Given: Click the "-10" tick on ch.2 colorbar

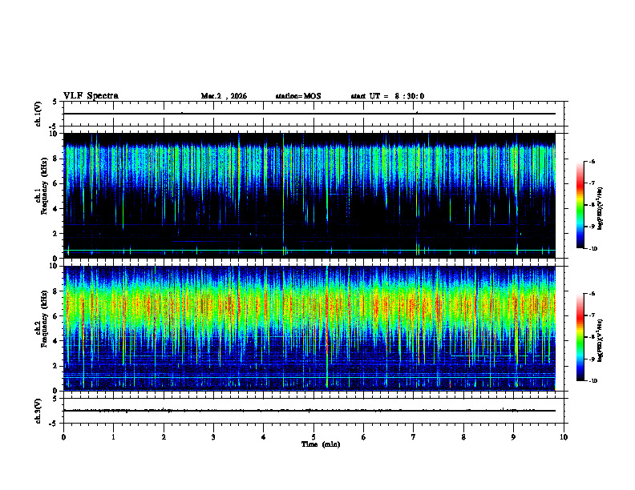Looking at the screenshot, I should pyautogui.click(x=593, y=381).
